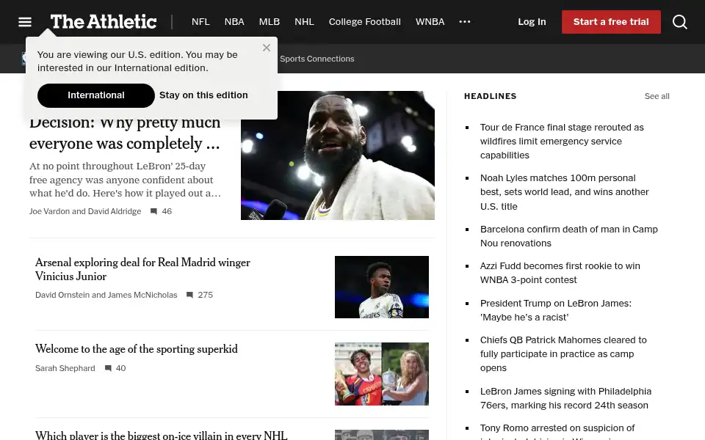Open Tony Romo arrested headline
This screenshot has height=440, width=705.
(557, 431)
